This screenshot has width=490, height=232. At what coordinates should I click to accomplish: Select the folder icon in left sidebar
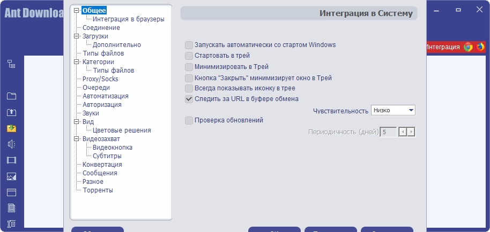click(11, 96)
